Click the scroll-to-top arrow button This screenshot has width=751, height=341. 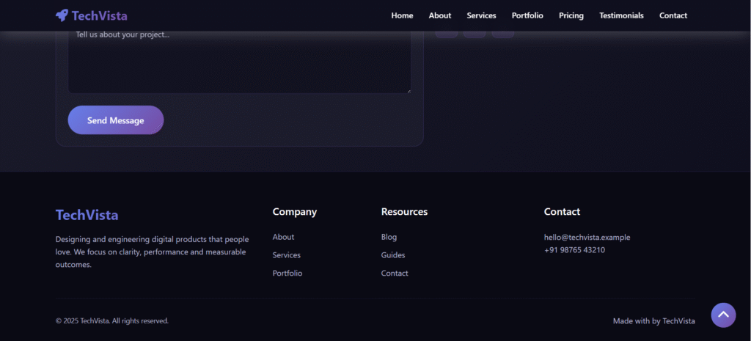click(723, 315)
